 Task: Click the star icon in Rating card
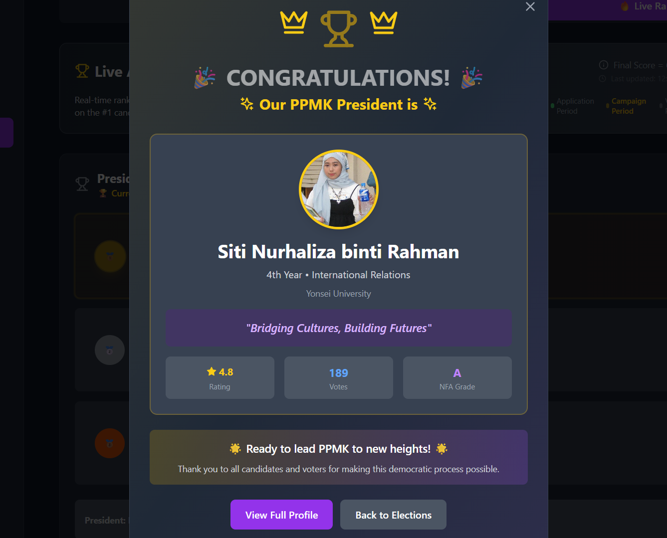pos(212,371)
